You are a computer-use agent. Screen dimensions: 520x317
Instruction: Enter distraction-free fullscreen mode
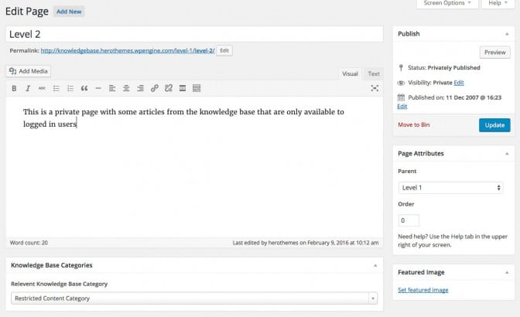coord(375,88)
